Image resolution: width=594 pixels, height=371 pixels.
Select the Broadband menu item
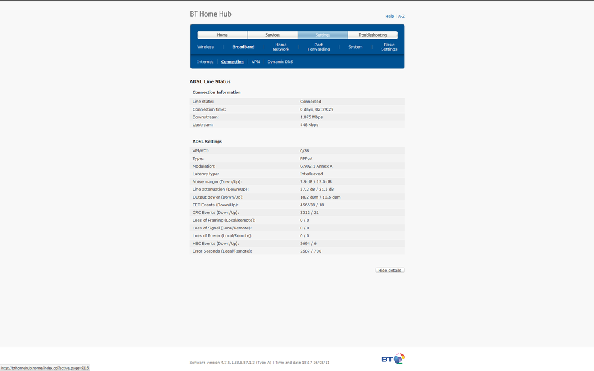click(x=243, y=47)
